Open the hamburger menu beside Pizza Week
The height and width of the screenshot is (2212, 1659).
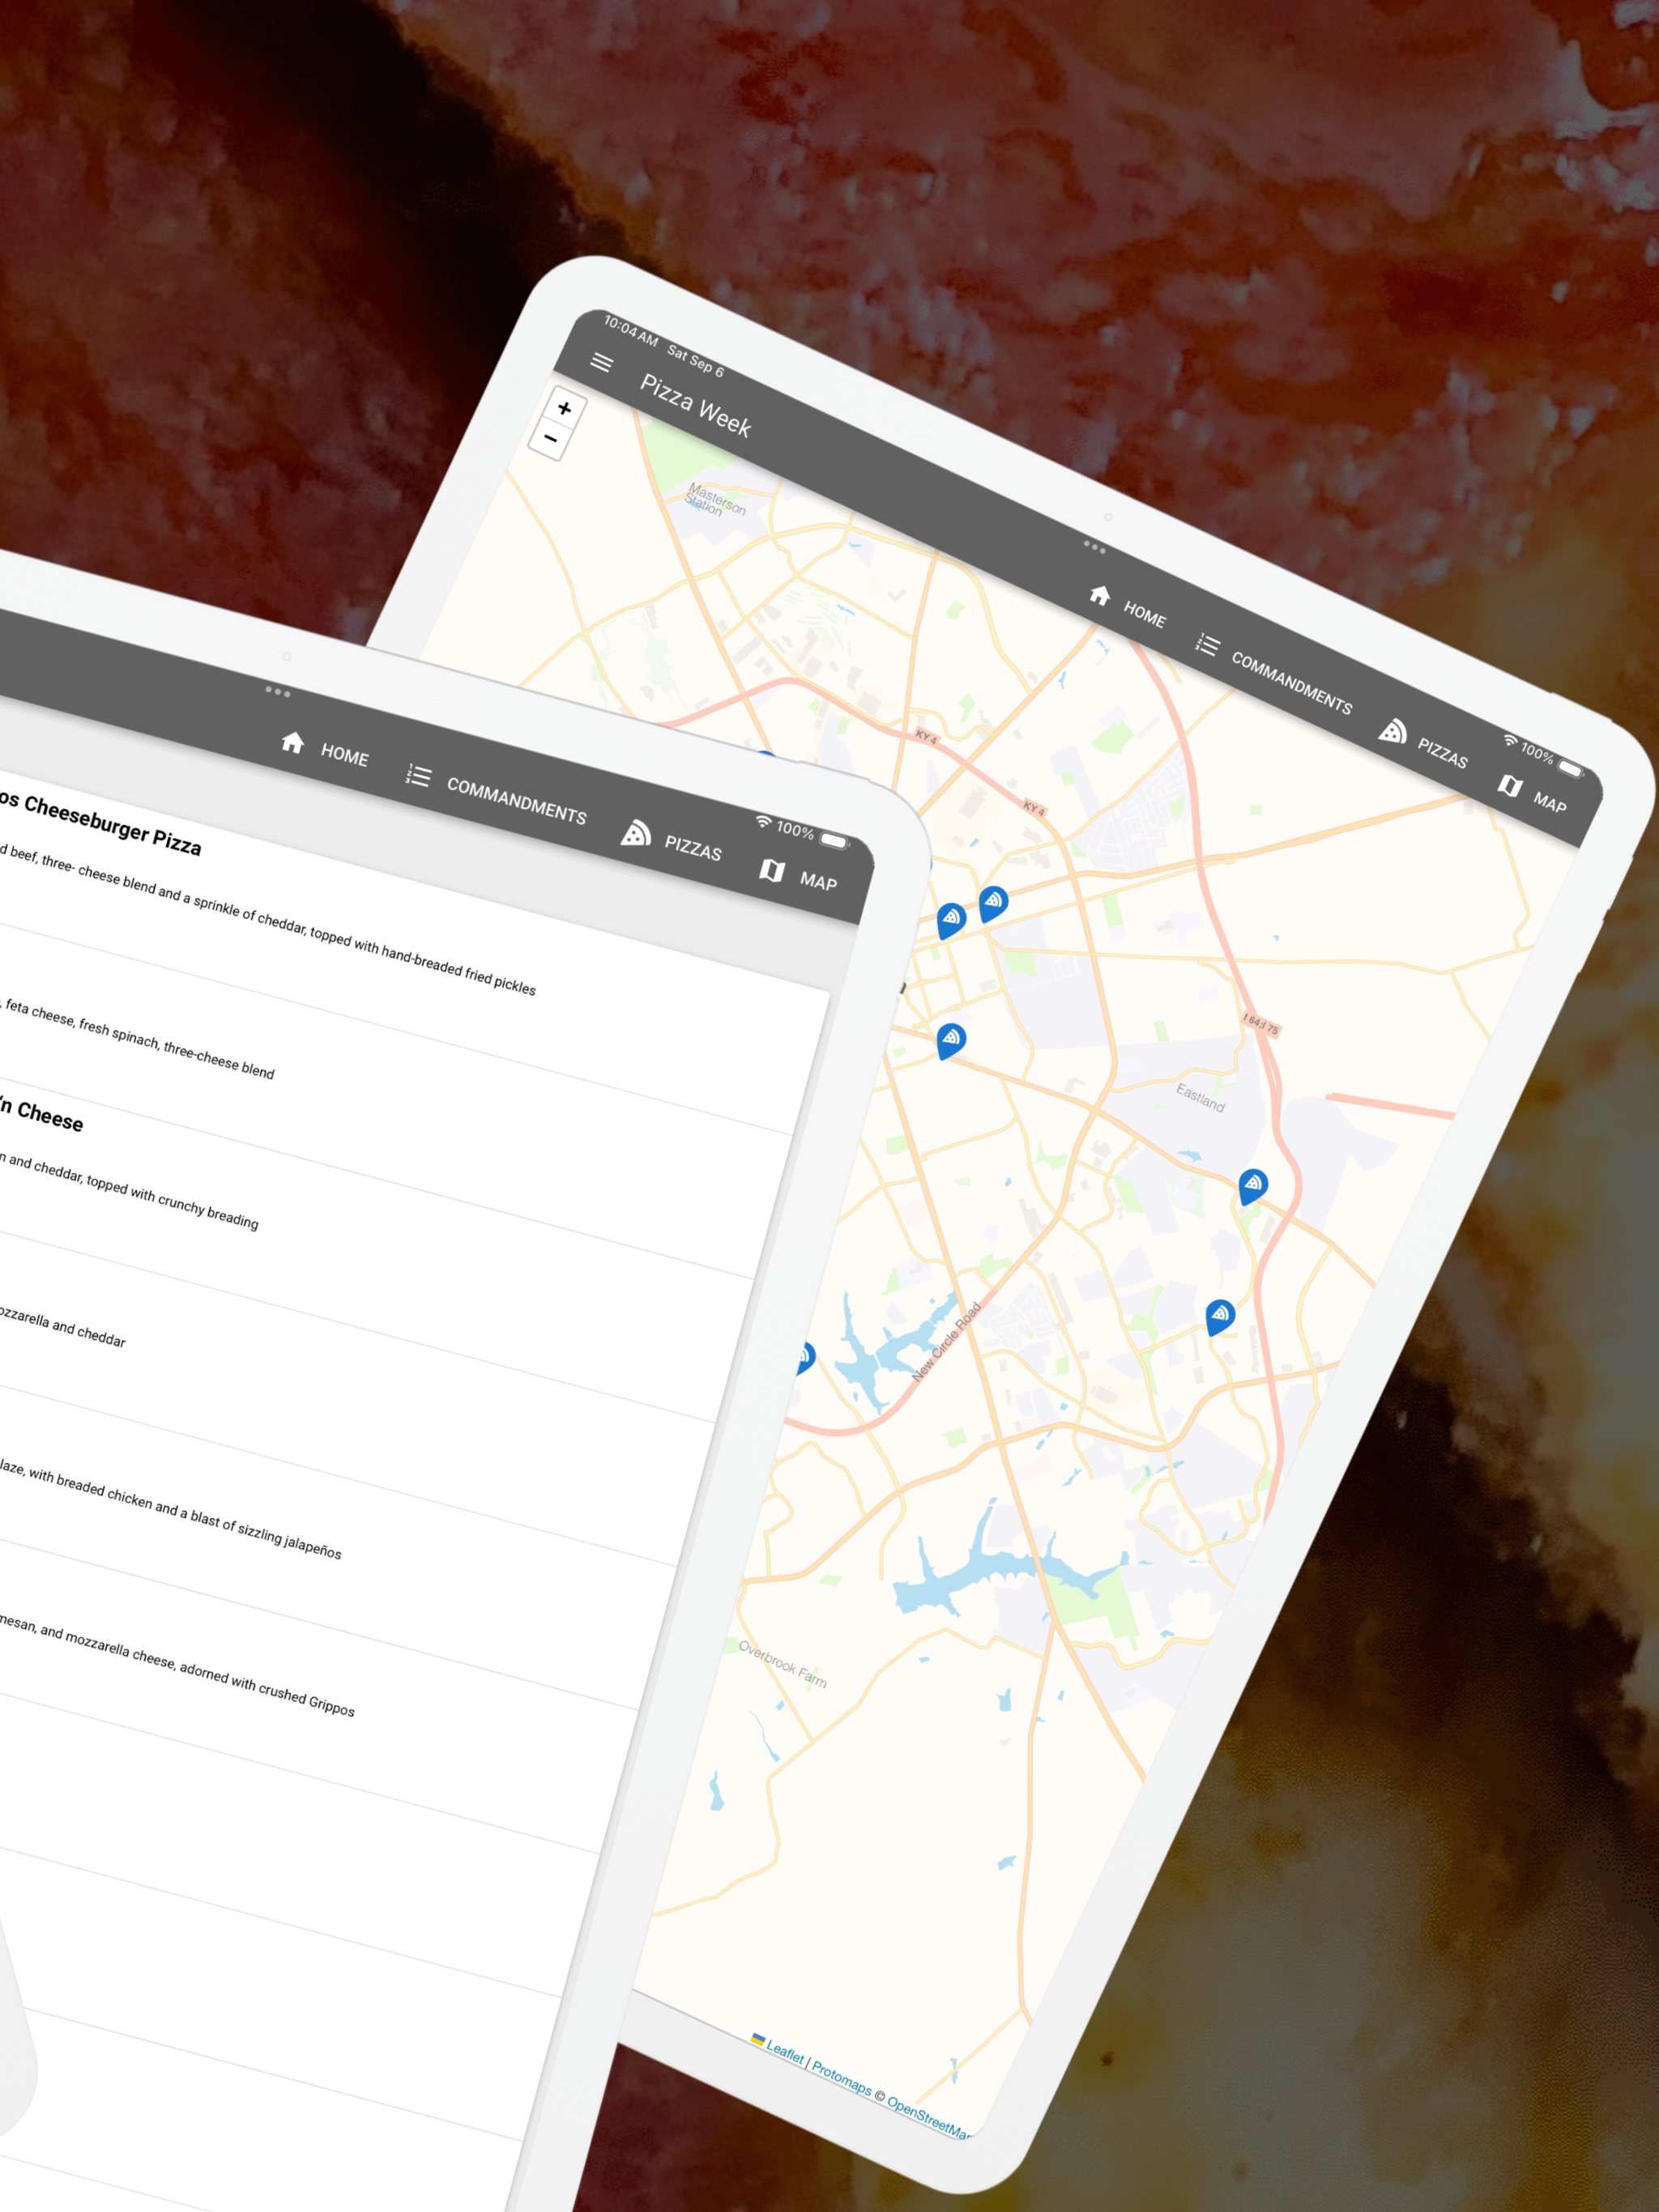(601, 362)
